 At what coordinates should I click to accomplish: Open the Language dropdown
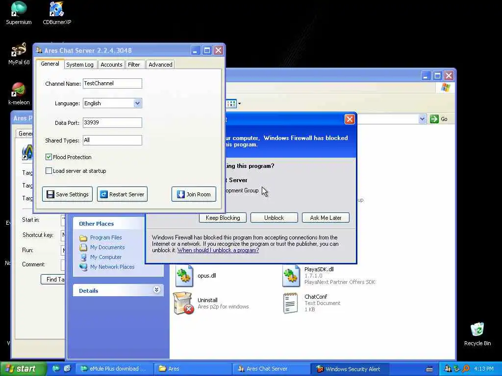click(x=138, y=103)
